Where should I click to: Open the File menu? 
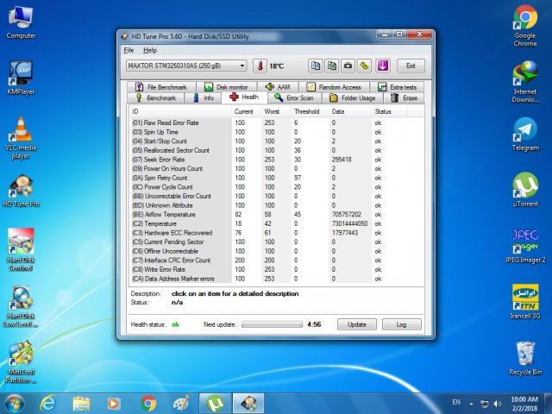[x=129, y=50]
